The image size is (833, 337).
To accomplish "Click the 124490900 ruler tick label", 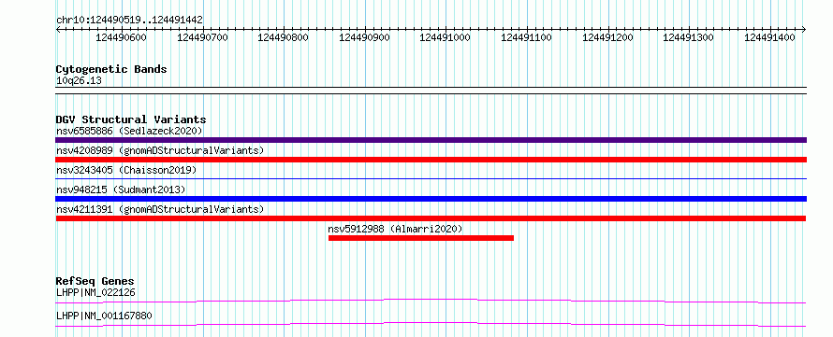I will pos(364,37).
